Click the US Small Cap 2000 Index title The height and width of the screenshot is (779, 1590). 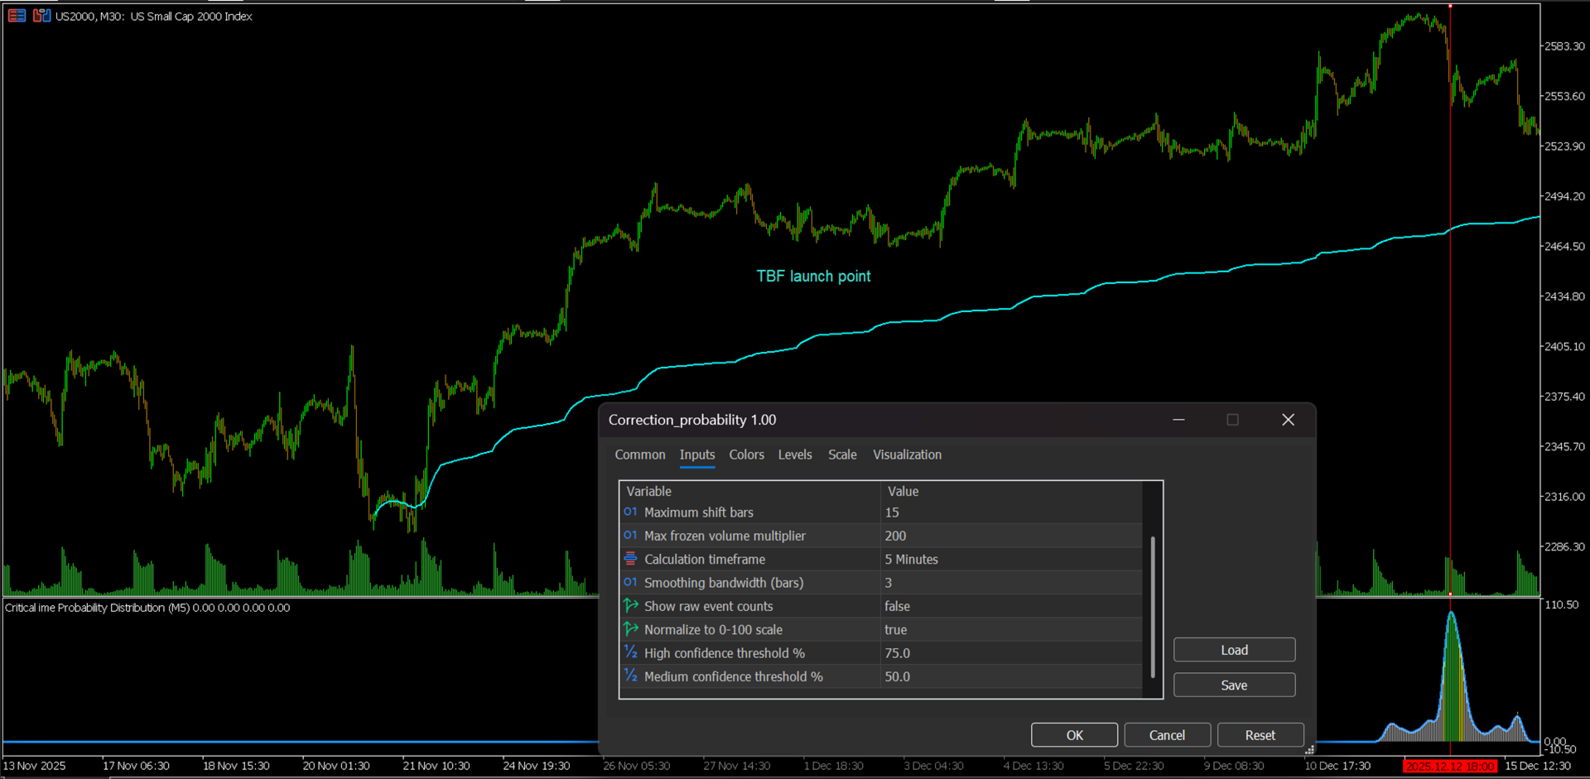tap(191, 17)
